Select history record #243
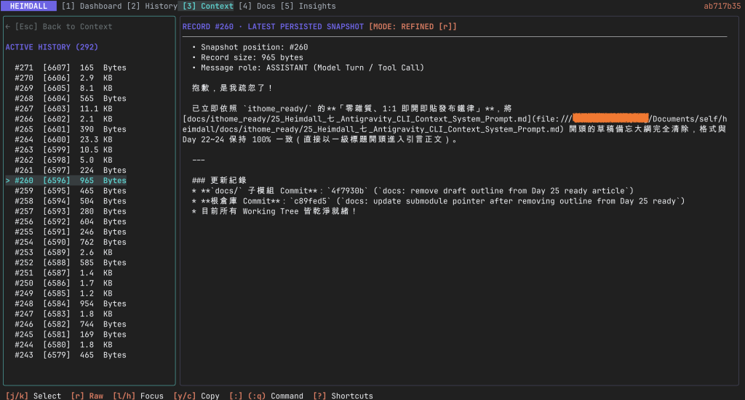The height and width of the screenshot is (400, 745). click(71, 355)
